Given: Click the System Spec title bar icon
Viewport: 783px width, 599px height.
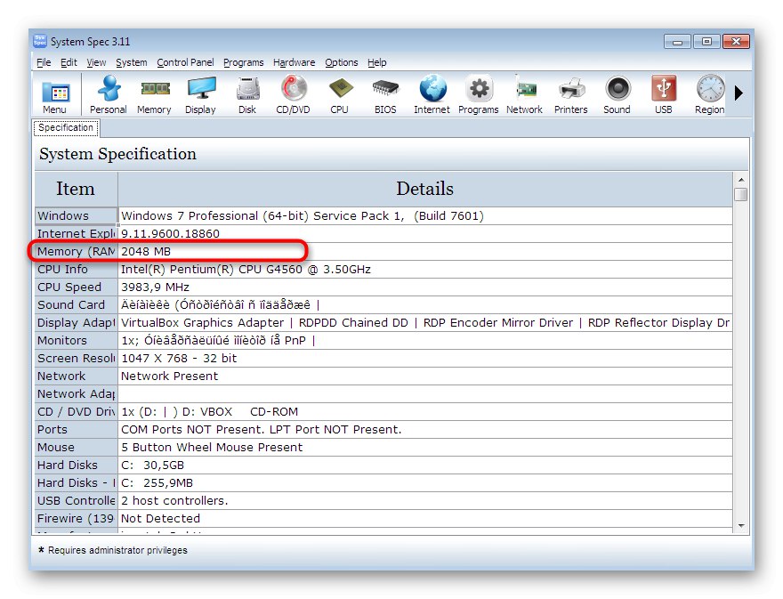Looking at the screenshot, I should tap(40, 41).
